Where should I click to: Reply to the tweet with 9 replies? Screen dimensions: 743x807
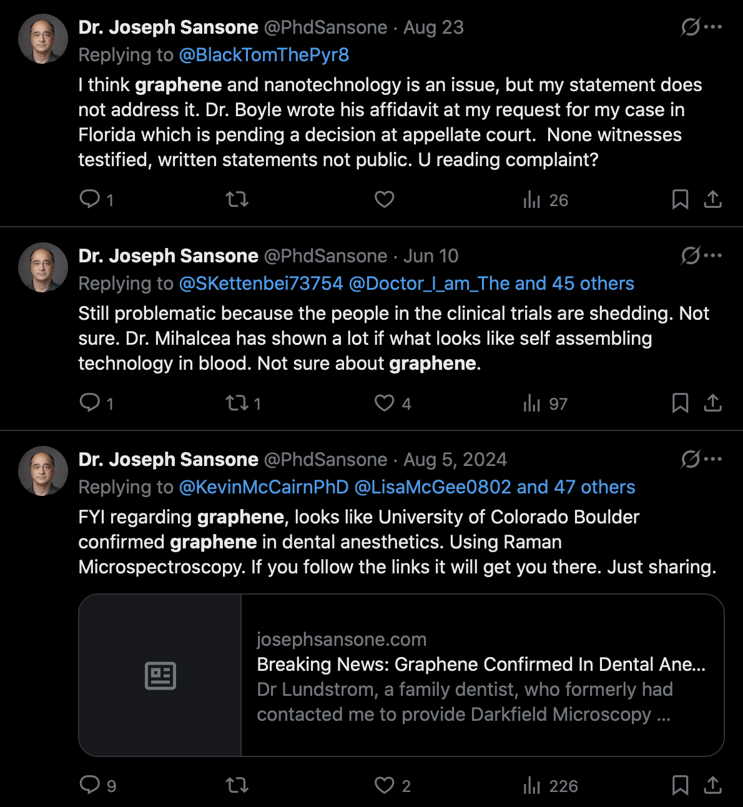pyautogui.click(x=98, y=785)
